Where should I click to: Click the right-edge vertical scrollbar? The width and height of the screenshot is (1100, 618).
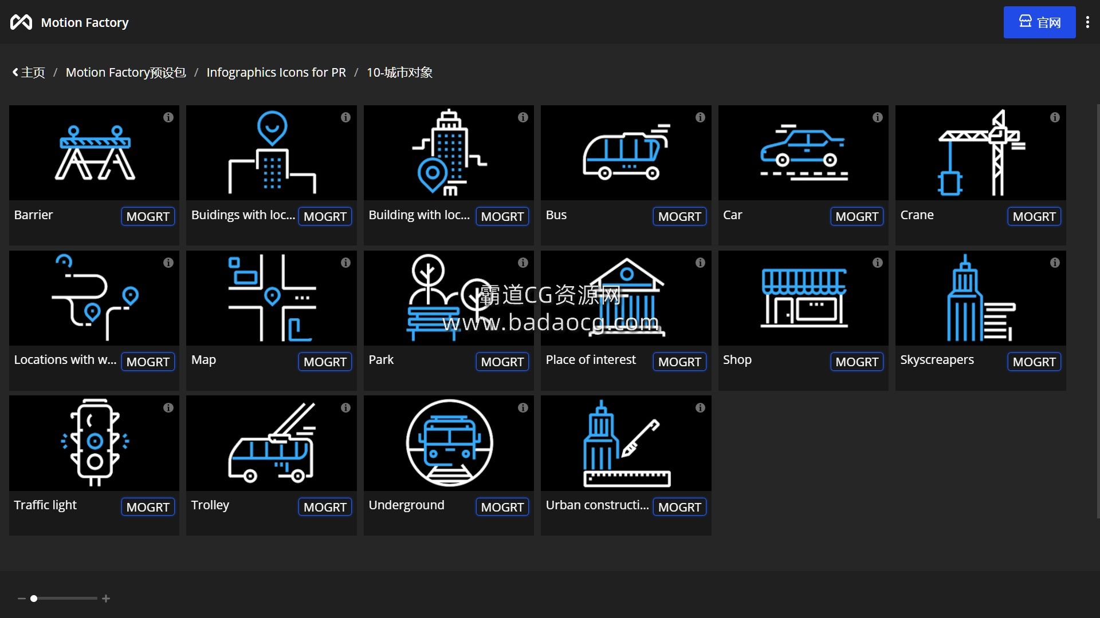coord(1098,311)
